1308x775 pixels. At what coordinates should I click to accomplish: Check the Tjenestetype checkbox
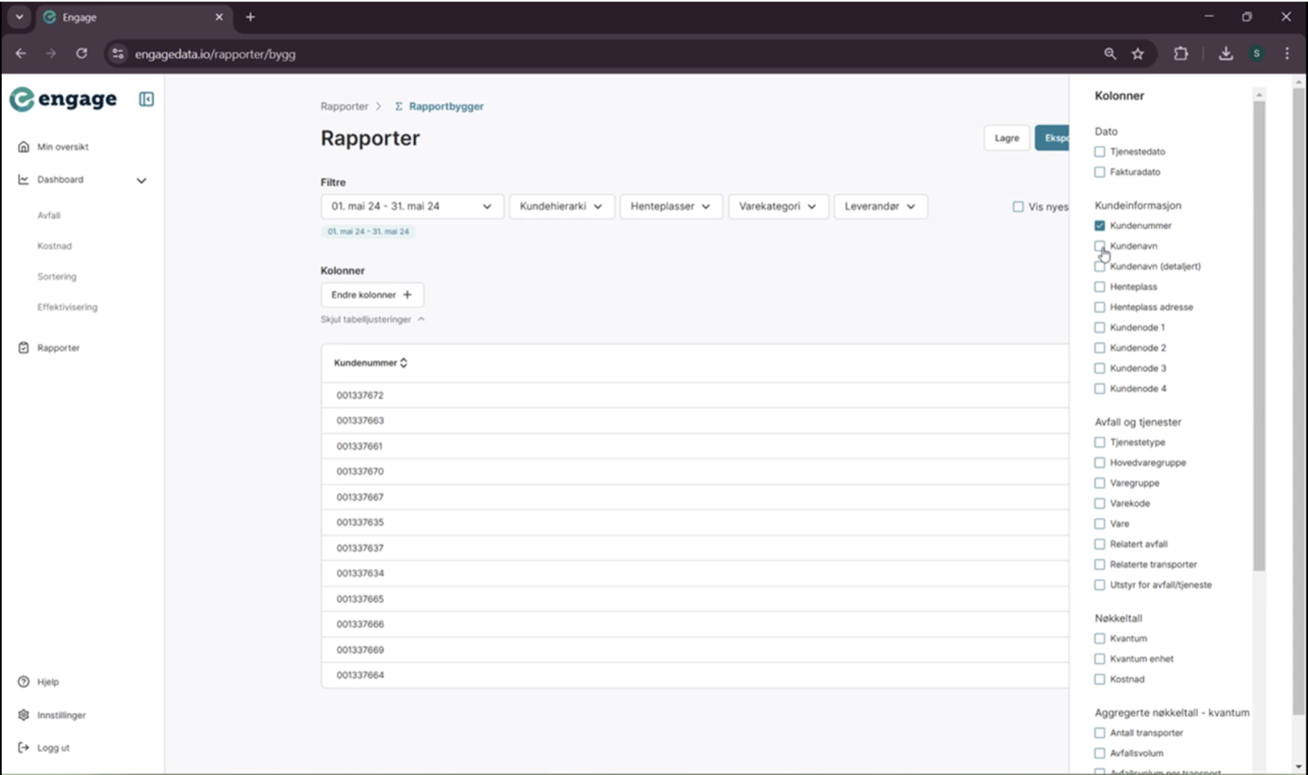pos(1100,442)
